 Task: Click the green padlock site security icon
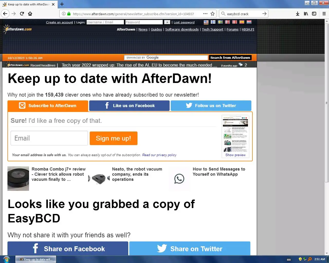click(x=69, y=14)
